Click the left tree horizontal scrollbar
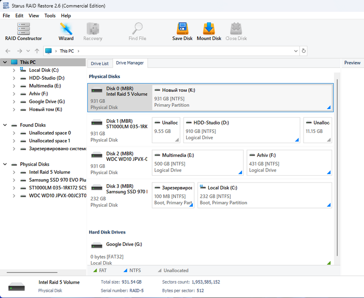Viewport: 364px width, 298px height. (x=32, y=273)
